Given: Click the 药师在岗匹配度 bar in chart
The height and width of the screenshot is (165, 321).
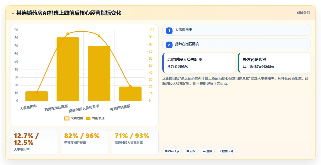Looking at the screenshot, I should (68, 69).
